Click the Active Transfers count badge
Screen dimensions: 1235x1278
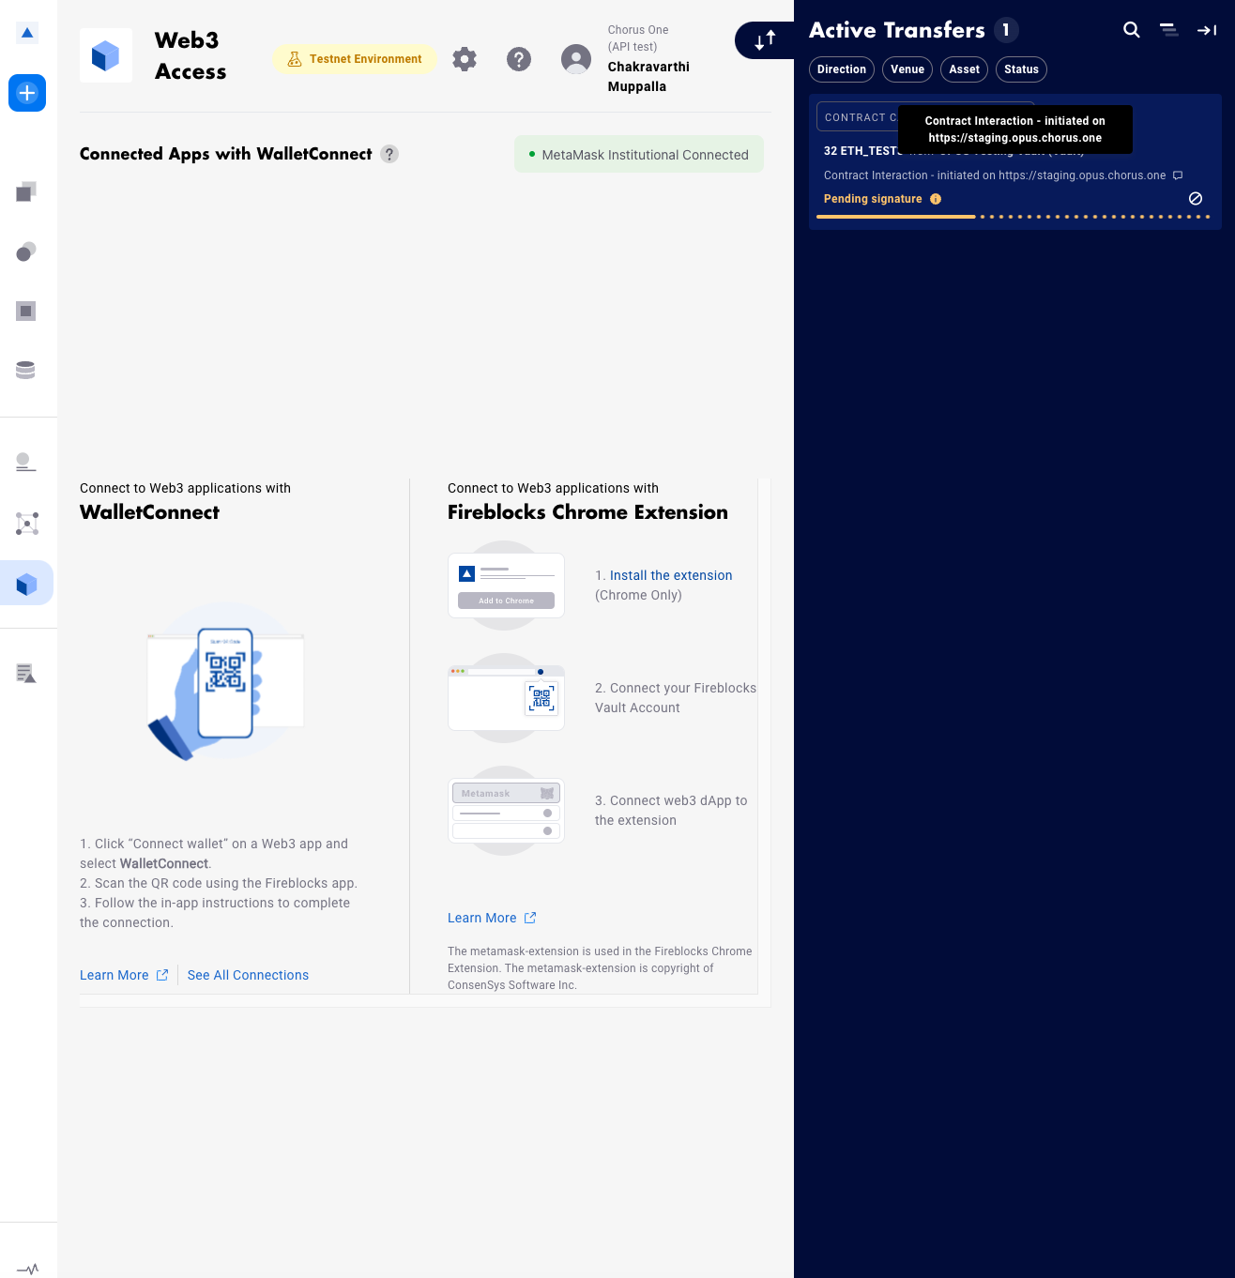(1006, 30)
